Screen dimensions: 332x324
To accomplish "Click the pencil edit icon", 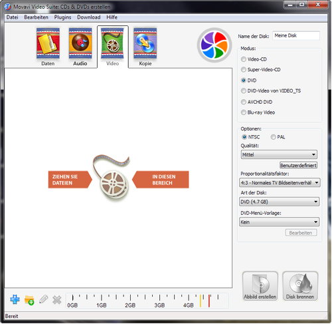I will click(x=43, y=299).
